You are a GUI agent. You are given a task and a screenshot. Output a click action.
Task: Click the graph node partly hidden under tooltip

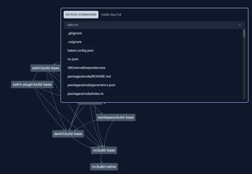90,103
